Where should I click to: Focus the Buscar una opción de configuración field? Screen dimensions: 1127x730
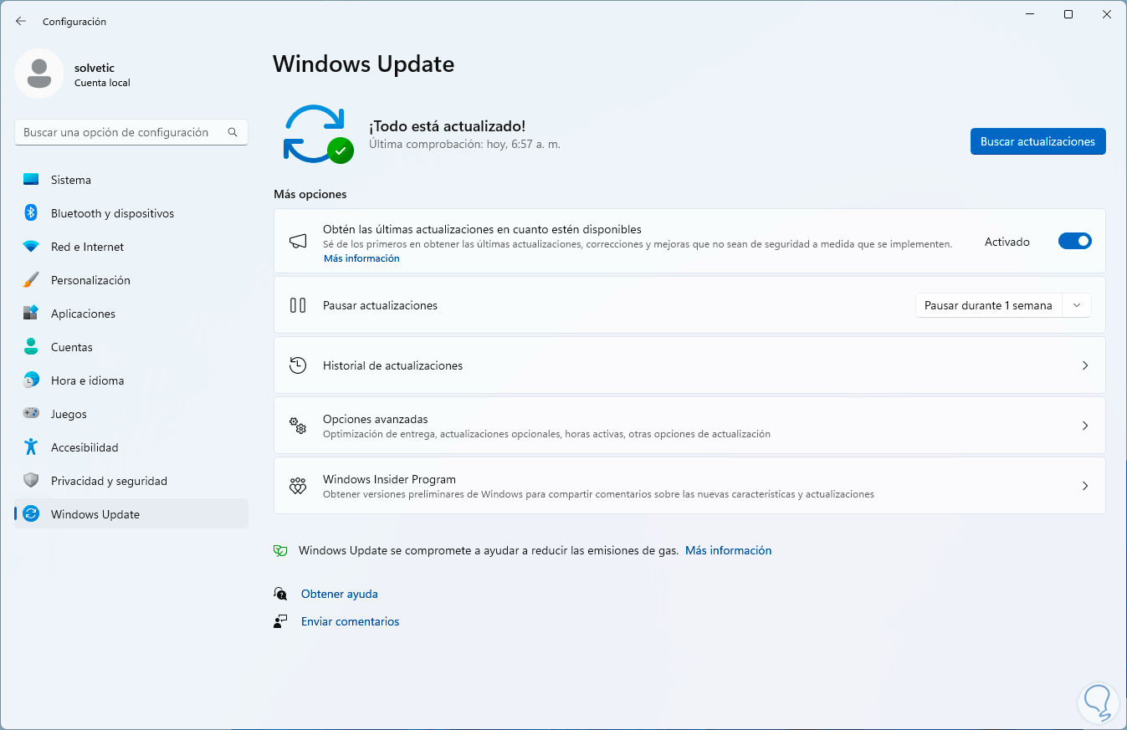pyautogui.click(x=131, y=132)
